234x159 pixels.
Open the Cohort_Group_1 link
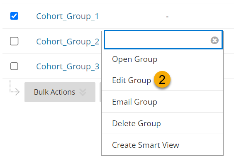[68, 16]
